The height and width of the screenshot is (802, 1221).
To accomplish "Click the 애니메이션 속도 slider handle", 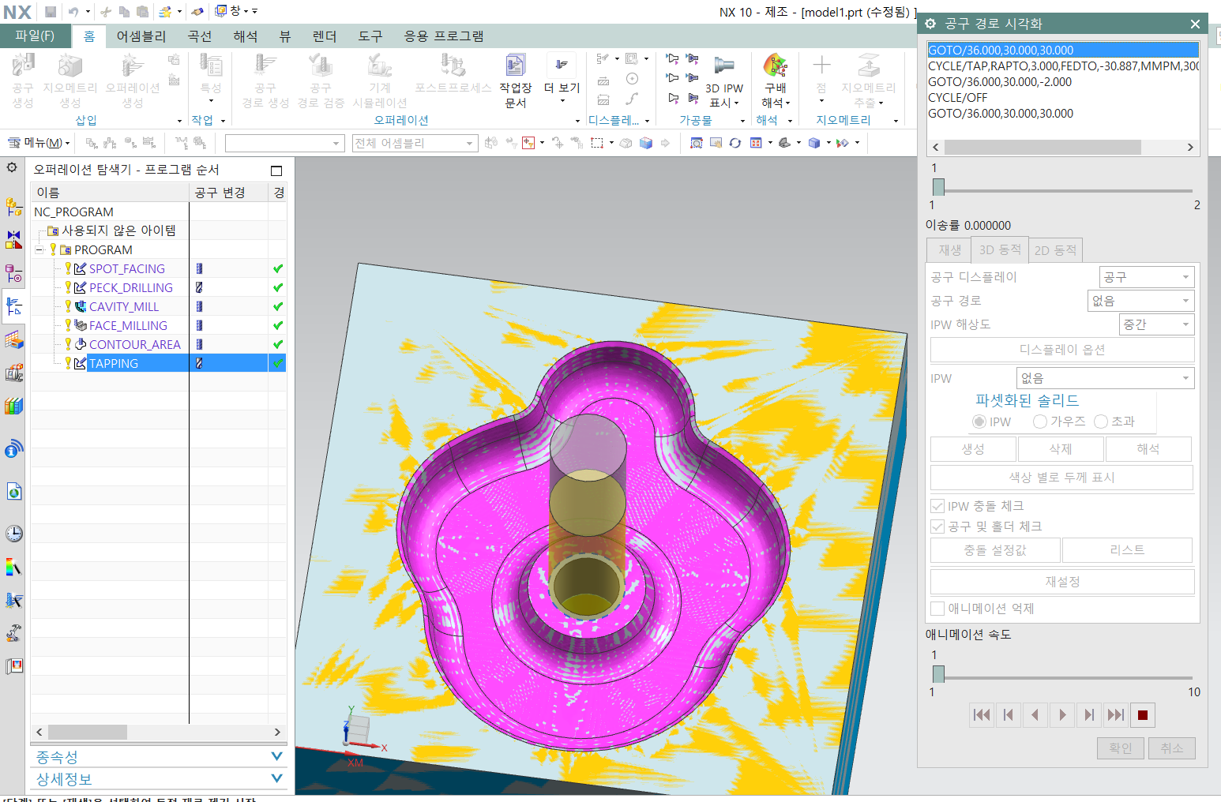I will click(938, 674).
